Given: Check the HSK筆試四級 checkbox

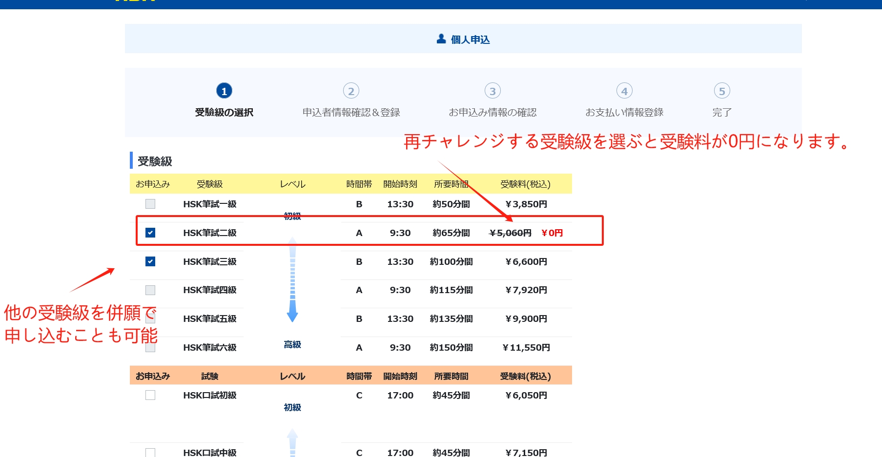Looking at the screenshot, I should (x=150, y=290).
